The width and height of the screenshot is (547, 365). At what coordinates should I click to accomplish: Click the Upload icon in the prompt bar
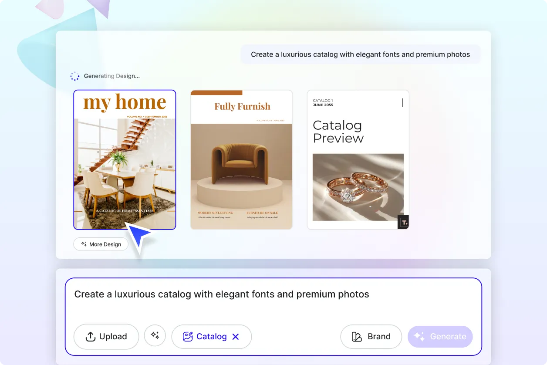[90, 336]
